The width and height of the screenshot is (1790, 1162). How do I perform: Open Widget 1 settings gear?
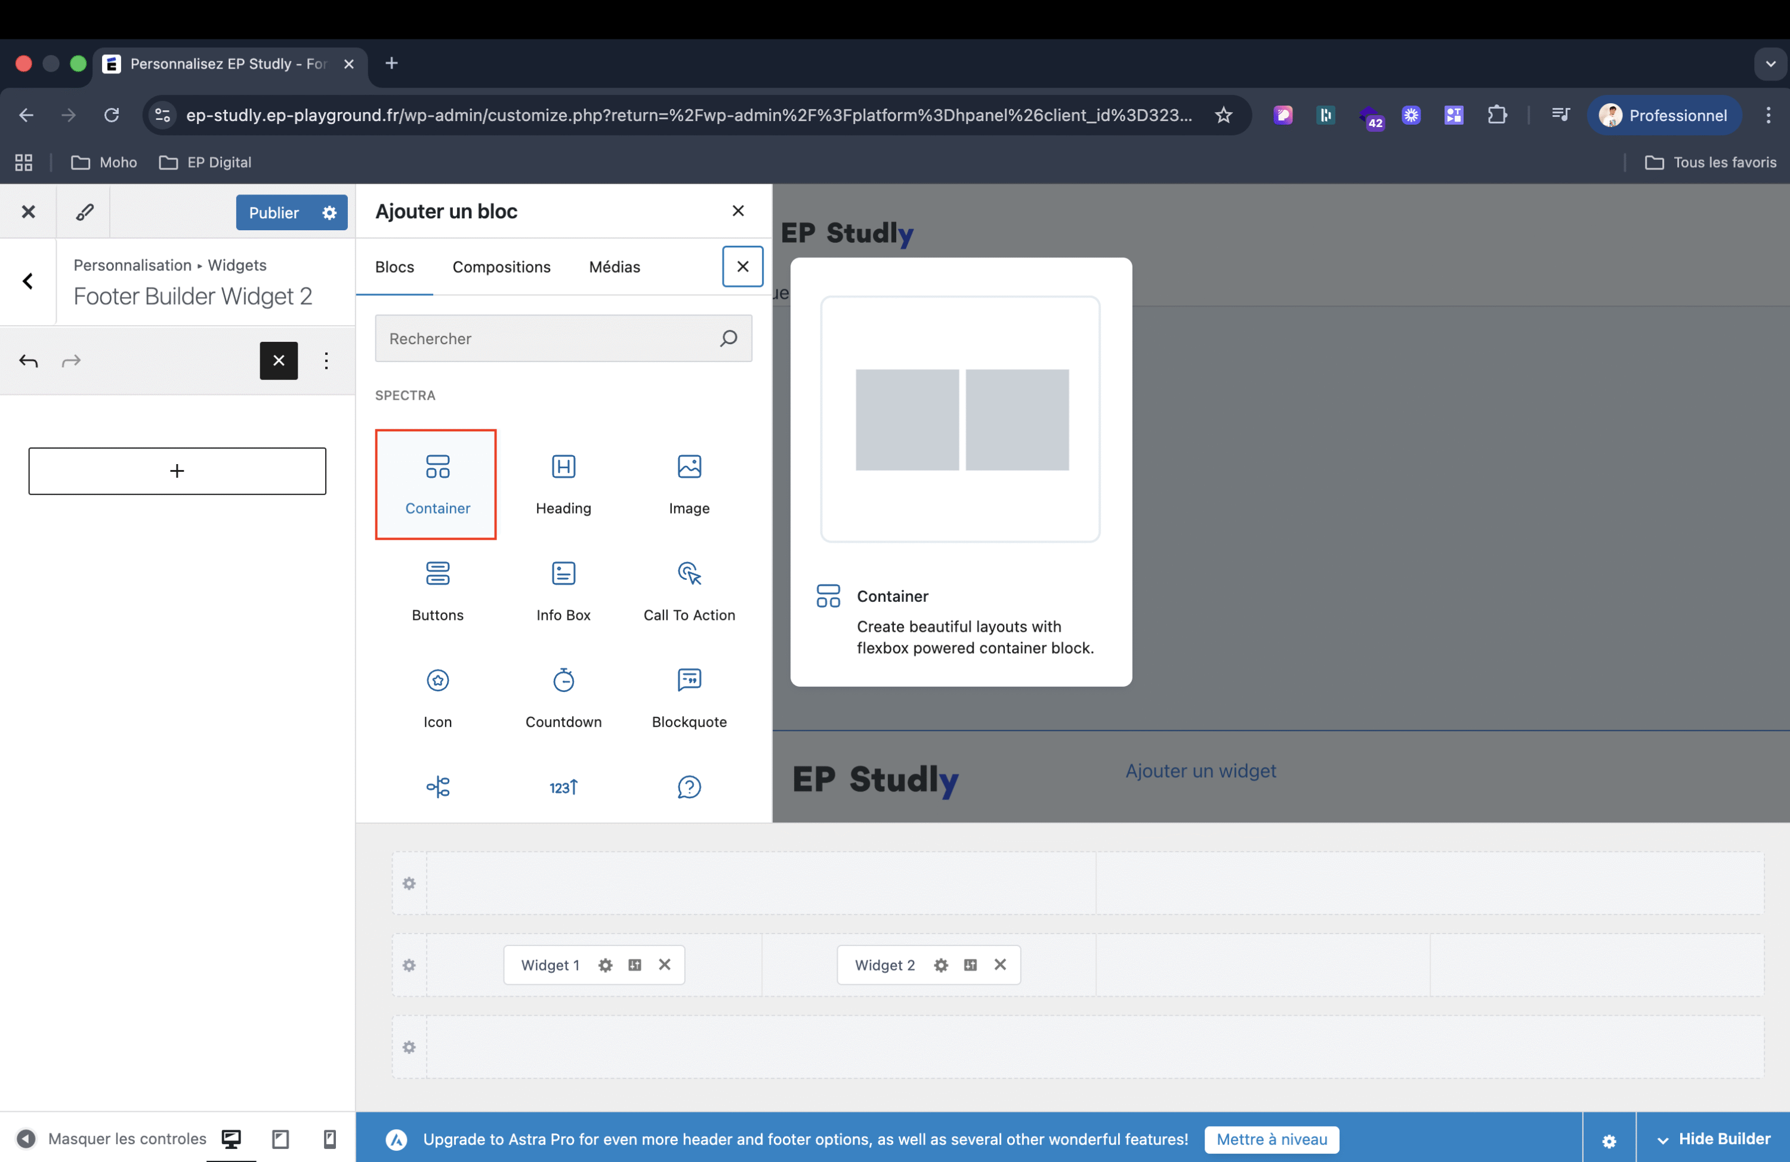click(x=606, y=965)
